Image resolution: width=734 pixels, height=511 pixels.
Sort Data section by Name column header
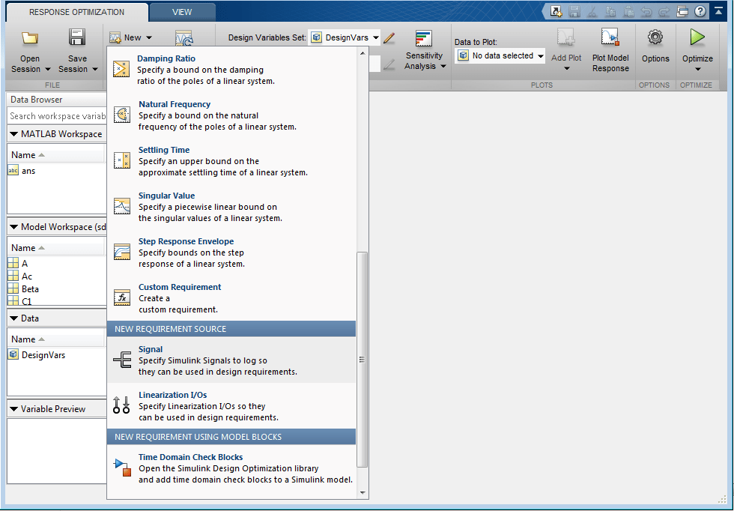[57, 339]
